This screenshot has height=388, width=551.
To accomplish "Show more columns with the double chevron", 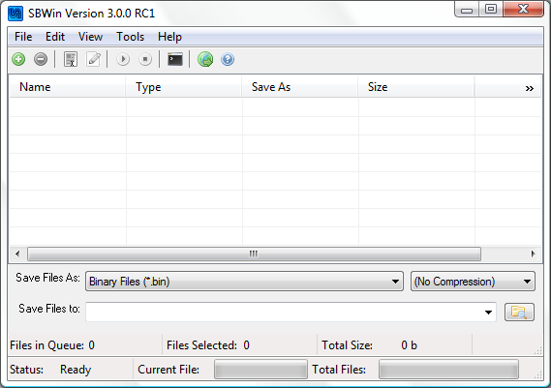I will (x=530, y=88).
